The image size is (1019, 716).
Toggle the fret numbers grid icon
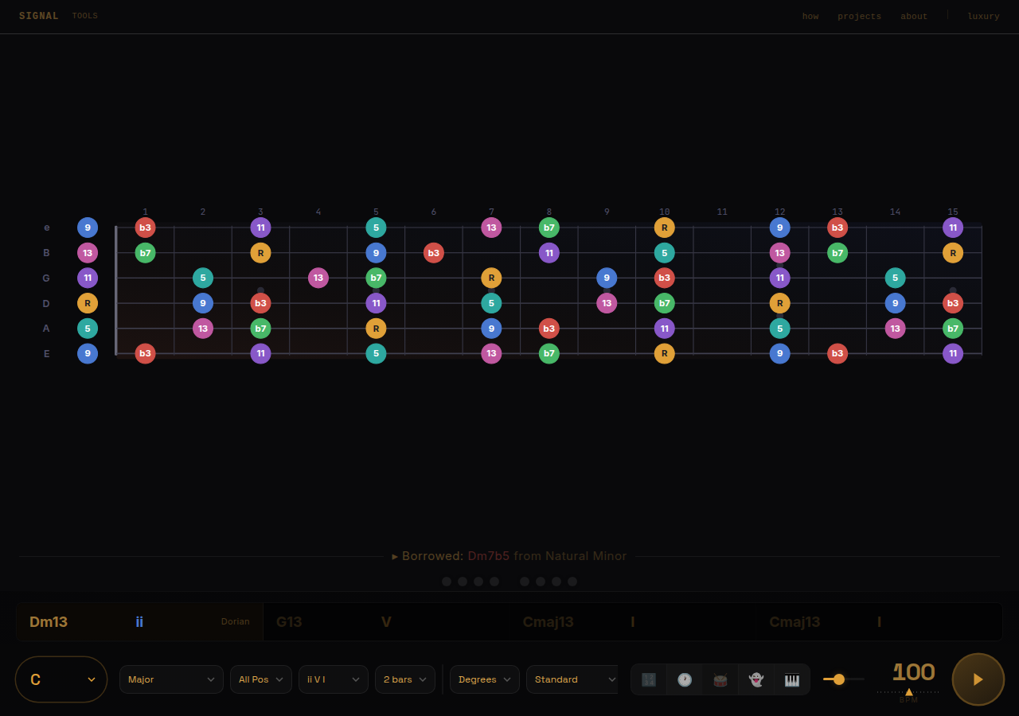point(649,679)
